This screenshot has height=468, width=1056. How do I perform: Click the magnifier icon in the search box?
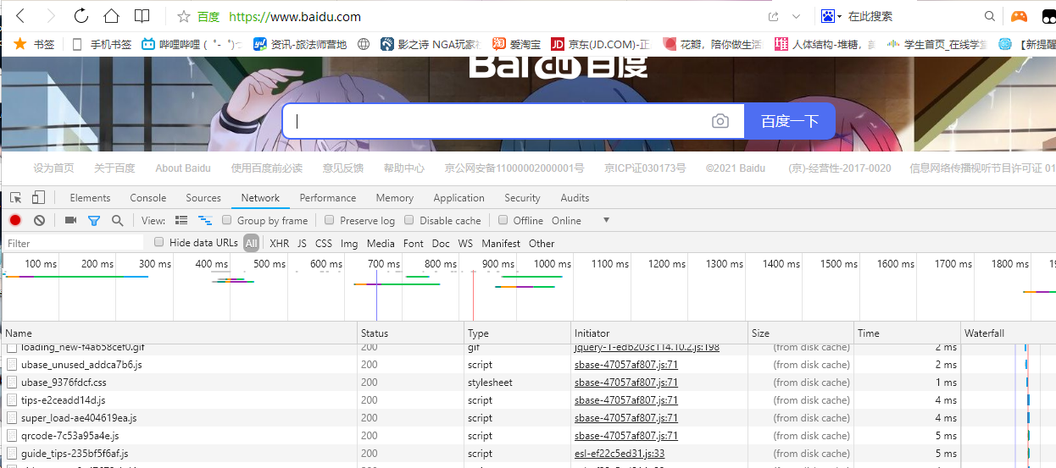coord(990,16)
